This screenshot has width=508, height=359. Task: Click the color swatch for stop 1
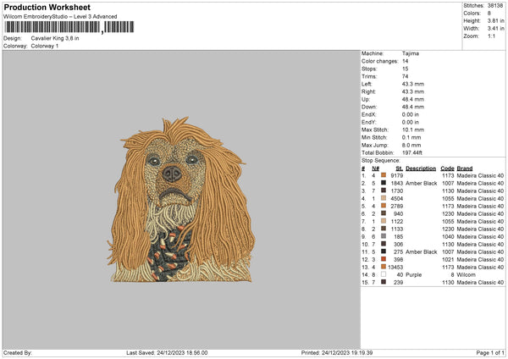click(x=383, y=175)
